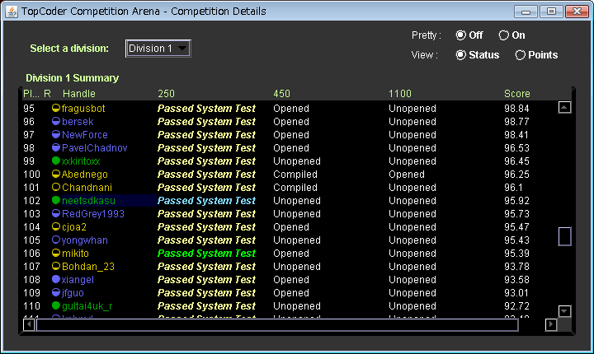Click xiangel's score 93.58
Screen dimensions: 594x354
516,279
